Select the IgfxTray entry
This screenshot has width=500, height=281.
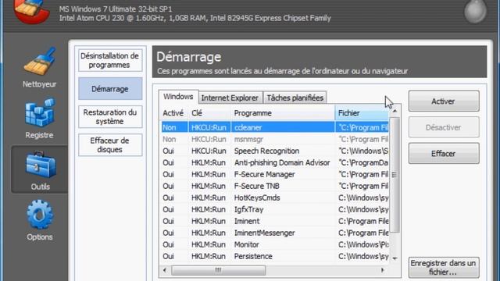[274, 210]
